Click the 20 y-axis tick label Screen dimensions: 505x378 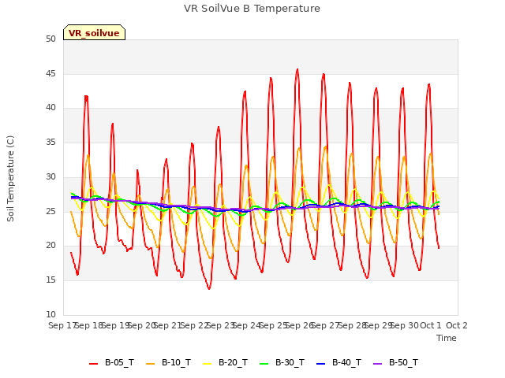[50, 245]
